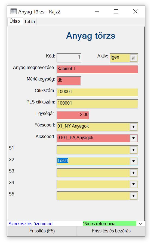Click the Egységár field showing 2.00
Image resolution: width=157 pixels, height=245 pixels.
pos(73,115)
